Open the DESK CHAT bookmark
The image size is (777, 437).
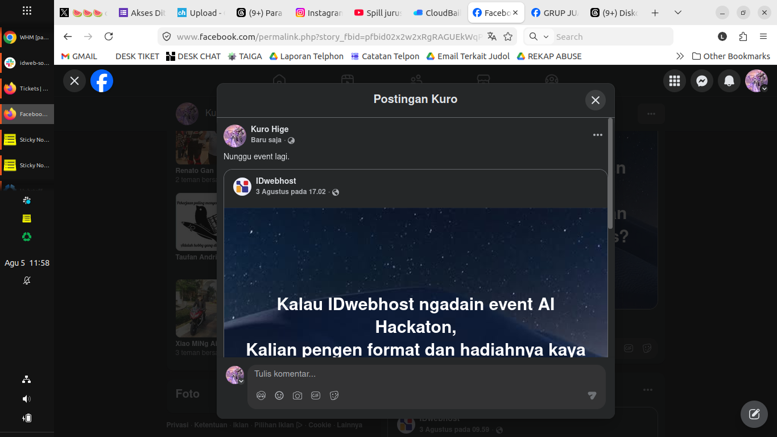click(193, 56)
